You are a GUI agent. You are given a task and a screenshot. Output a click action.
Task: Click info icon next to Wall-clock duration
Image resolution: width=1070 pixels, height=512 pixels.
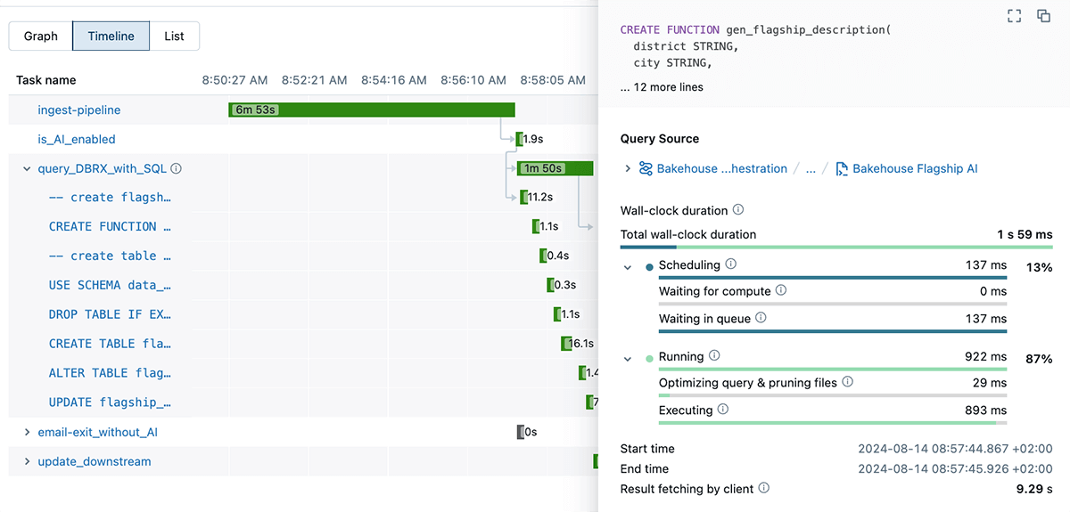[x=737, y=211]
